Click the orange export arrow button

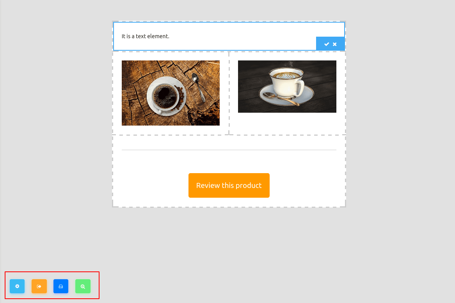pyautogui.click(x=39, y=286)
